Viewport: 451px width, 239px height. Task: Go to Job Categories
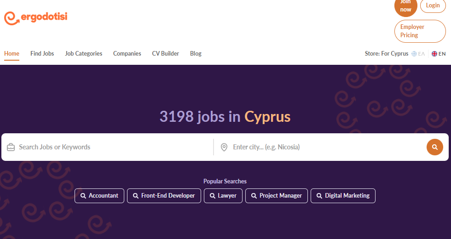pos(84,54)
